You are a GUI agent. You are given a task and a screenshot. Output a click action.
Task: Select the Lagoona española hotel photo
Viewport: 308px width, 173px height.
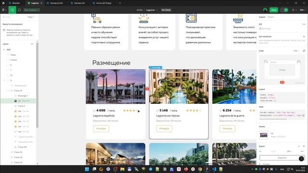pos(115,86)
